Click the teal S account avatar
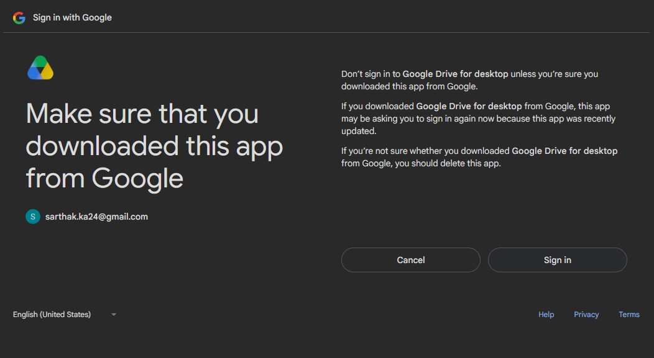The width and height of the screenshot is (654, 358). click(33, 217)
